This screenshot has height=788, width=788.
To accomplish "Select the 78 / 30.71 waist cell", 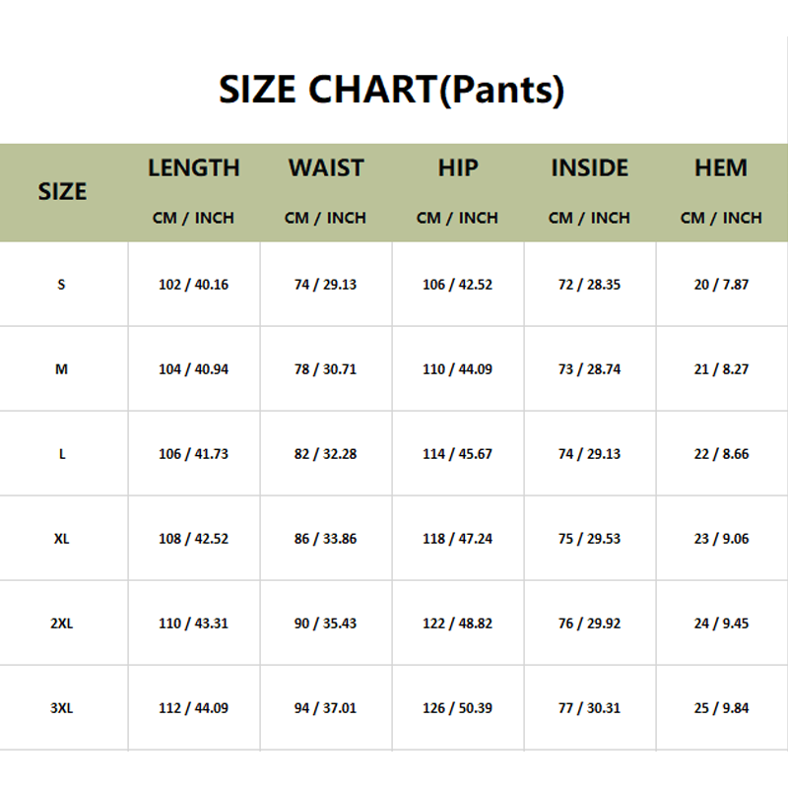I will point(326,369).
